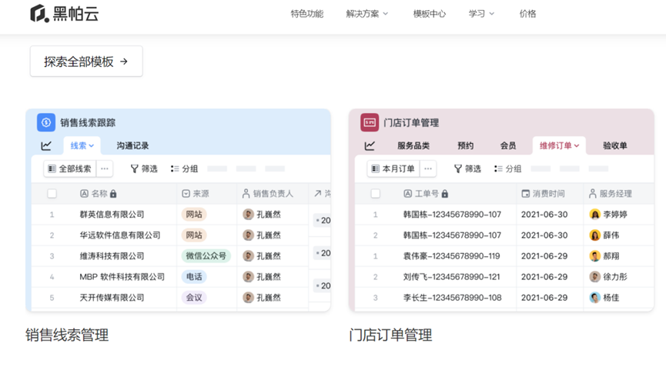Tick the select-all checkbox in sales table header
666x377 pixels.
[52, 194]
